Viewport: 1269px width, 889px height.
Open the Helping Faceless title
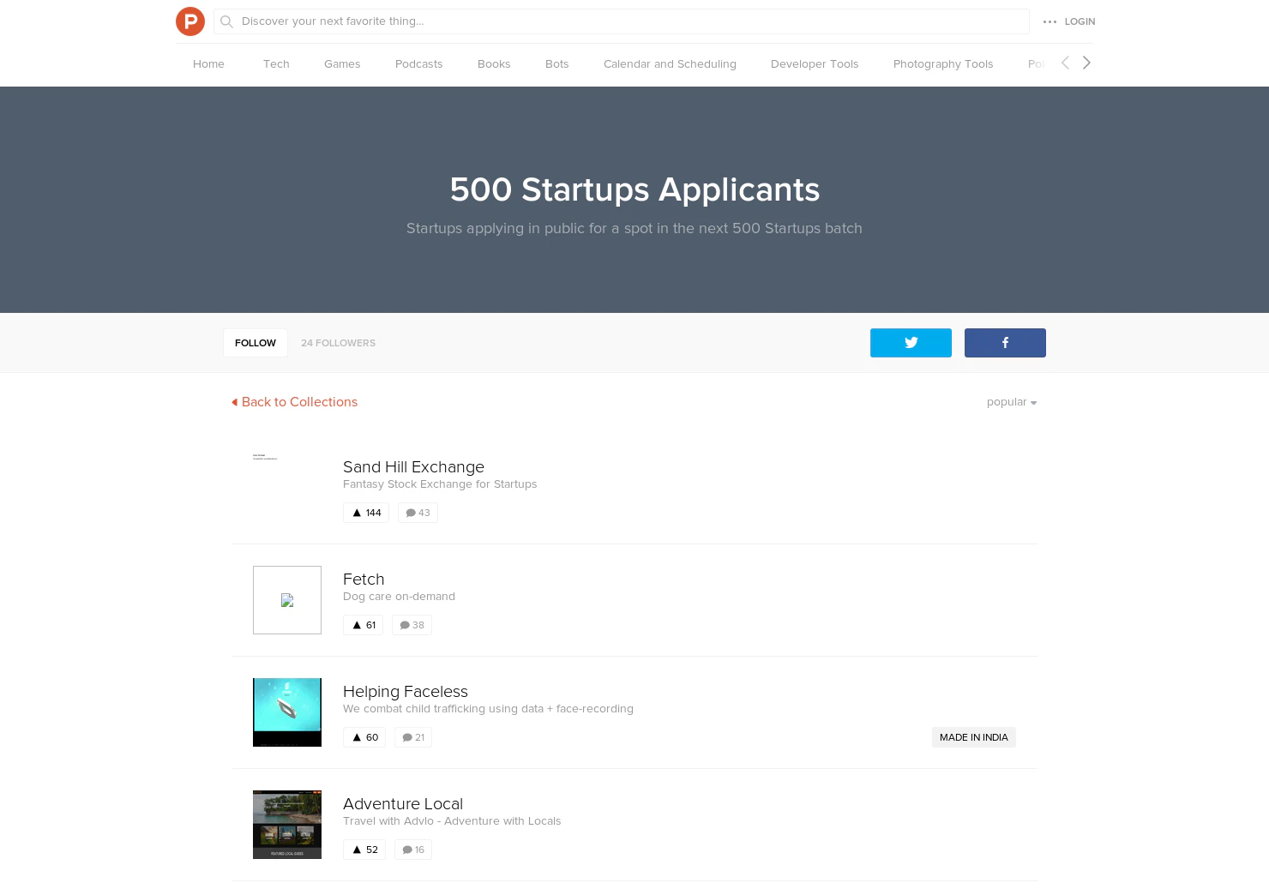[x=406, y=692]
